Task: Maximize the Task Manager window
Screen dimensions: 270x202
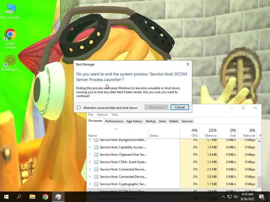Action: click(x=243, y=108)
